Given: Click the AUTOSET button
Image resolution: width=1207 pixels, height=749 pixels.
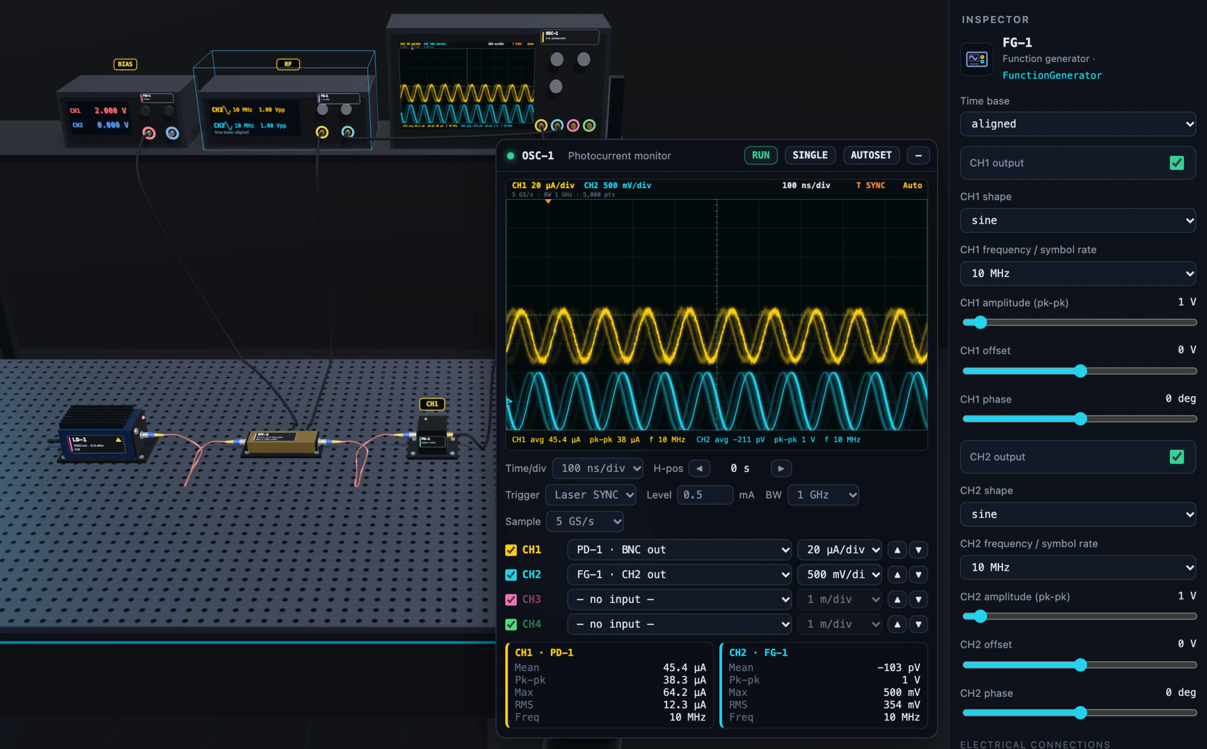Looking at the screenshot, I should coord(871,155).
